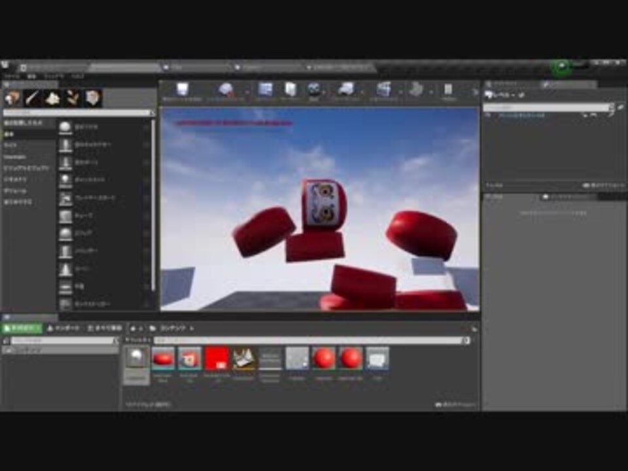Screen dimensions: 628x471
Task: Open Levels panel View Options dropdown
Action: pos(602,186)
